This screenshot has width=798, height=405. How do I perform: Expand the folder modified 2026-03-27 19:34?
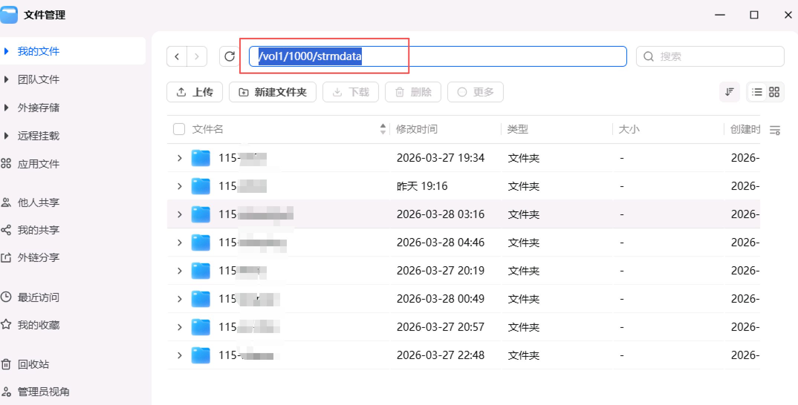[180, 158]
